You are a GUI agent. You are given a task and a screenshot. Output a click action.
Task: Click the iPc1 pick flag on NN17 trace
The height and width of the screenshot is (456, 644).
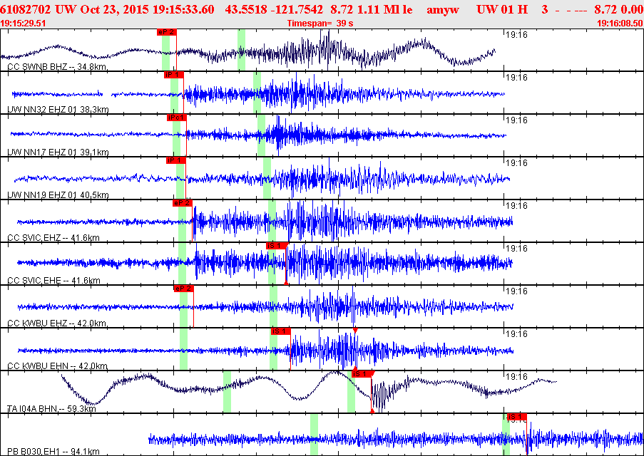tap(177, 118)
